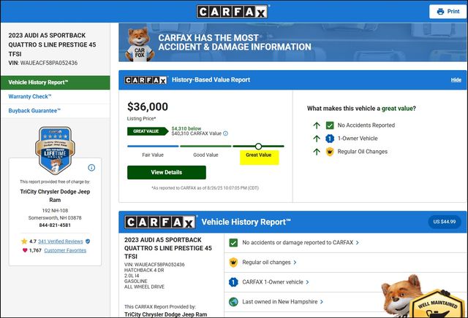
Task: Click the CARFAX logo in top header
Action: 232,12
